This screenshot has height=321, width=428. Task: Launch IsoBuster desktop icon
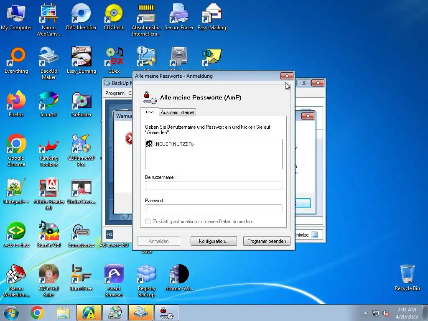coord(82,104)
